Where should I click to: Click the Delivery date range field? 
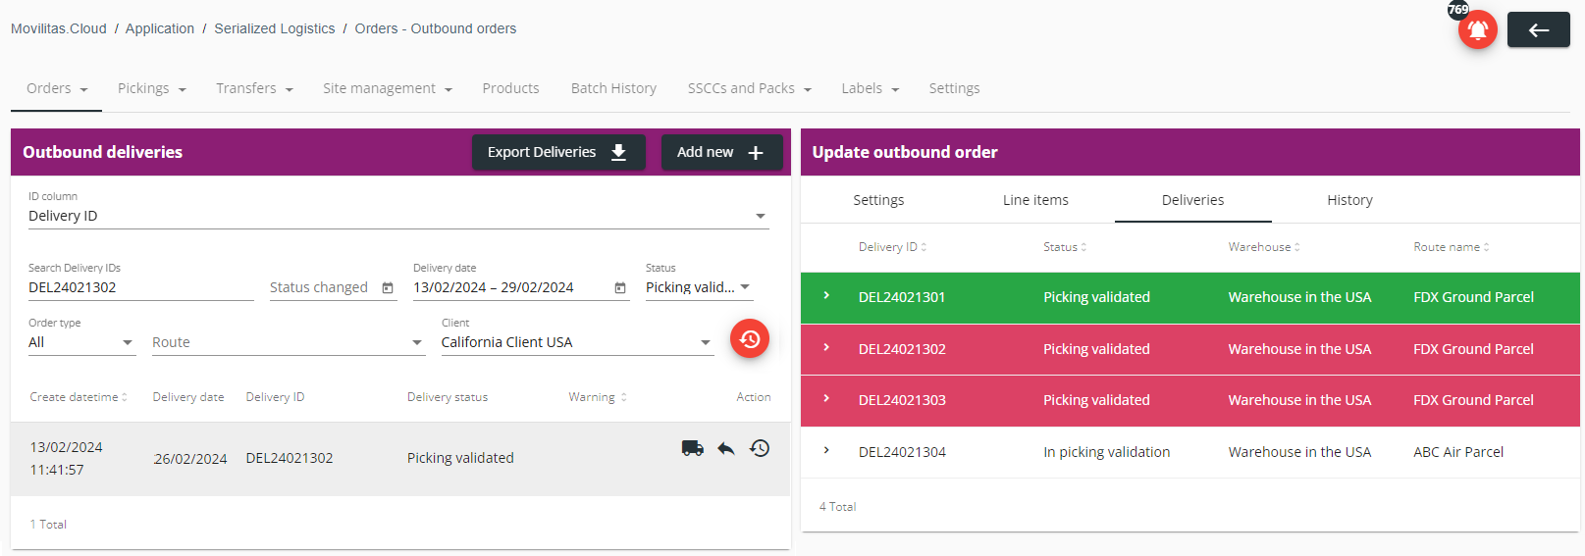point(521,287)
